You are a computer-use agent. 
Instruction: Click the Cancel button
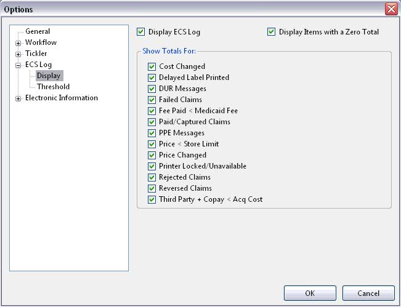coord(368,293)
